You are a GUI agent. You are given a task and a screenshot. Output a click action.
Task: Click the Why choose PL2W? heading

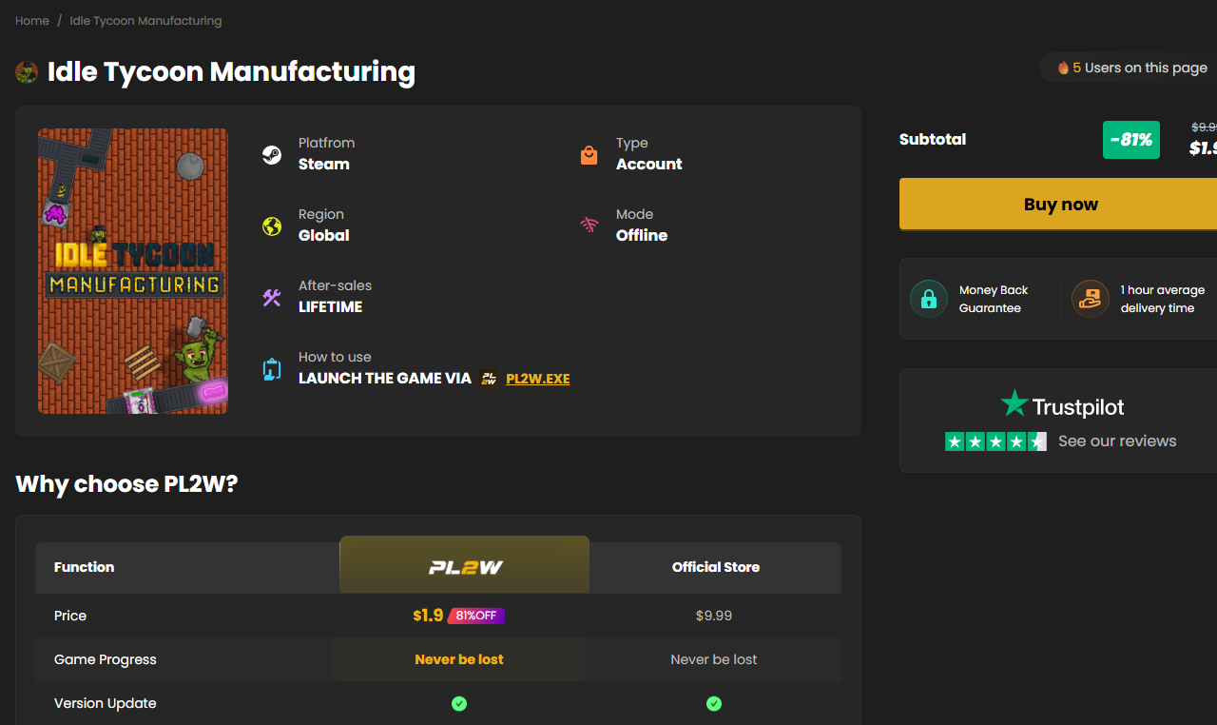(126, 484)
